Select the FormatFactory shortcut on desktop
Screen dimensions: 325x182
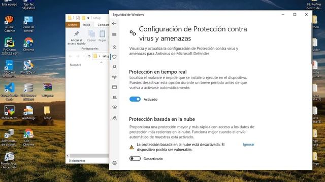[x=9, y=160]
